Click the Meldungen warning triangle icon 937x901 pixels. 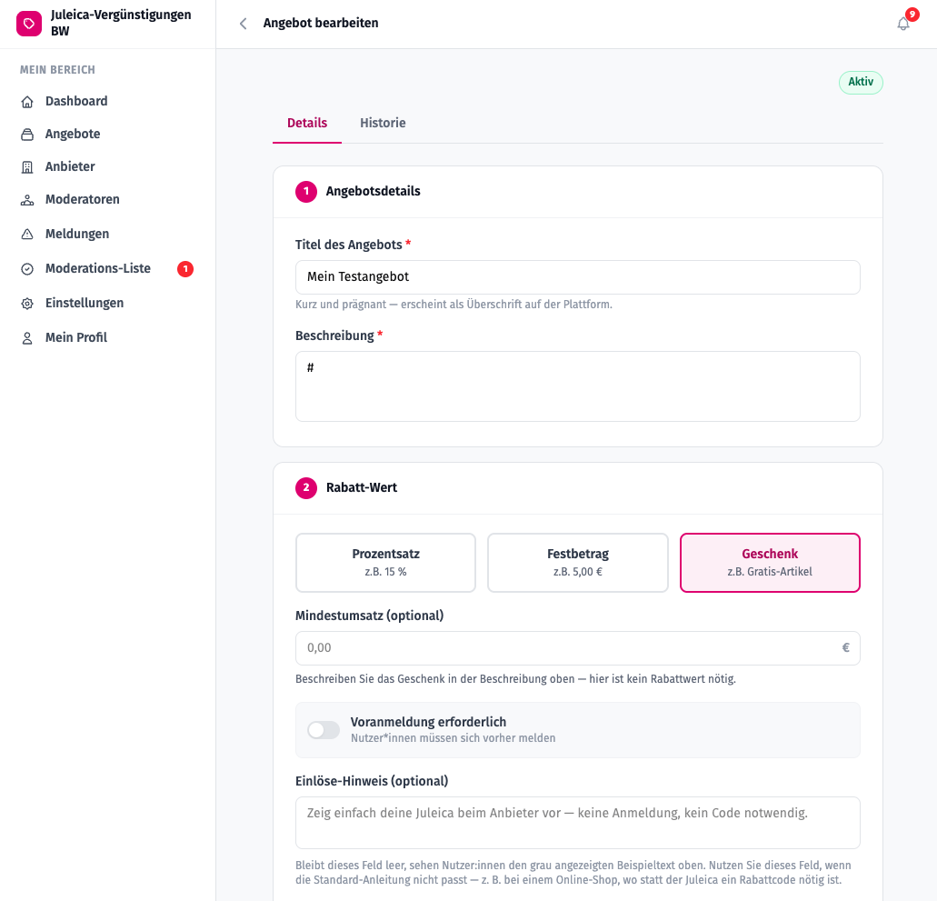(x=27, y=235)
